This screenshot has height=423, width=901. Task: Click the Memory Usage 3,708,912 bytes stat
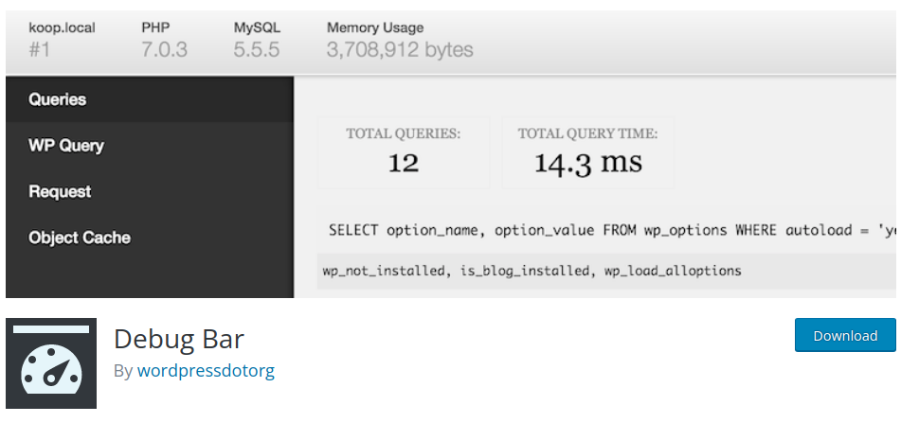pos(400,39)
